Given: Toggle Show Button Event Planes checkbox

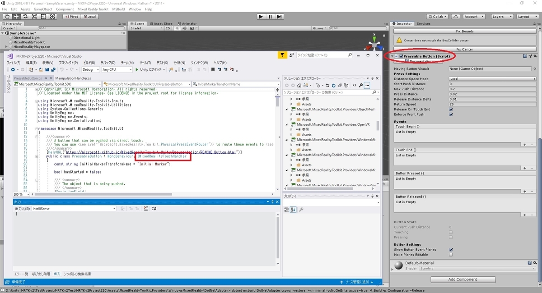Looking at the screenshot, I should (x=451, y=249).
